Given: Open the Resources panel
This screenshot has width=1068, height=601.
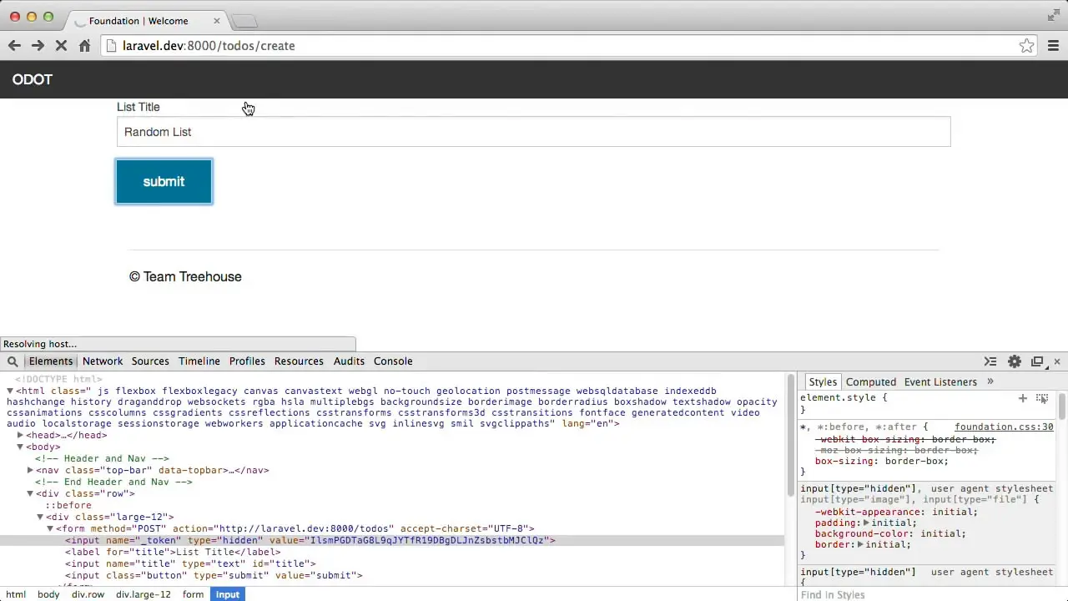Looking at the screenshot, I should point(299,361).
